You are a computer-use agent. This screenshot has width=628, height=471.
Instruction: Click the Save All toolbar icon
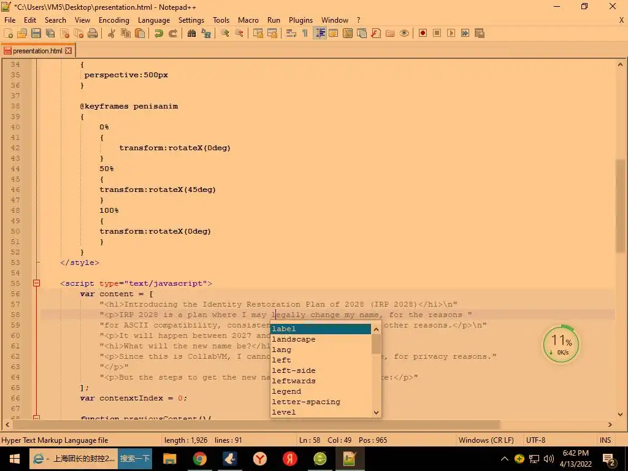click(x=50, y=33)
